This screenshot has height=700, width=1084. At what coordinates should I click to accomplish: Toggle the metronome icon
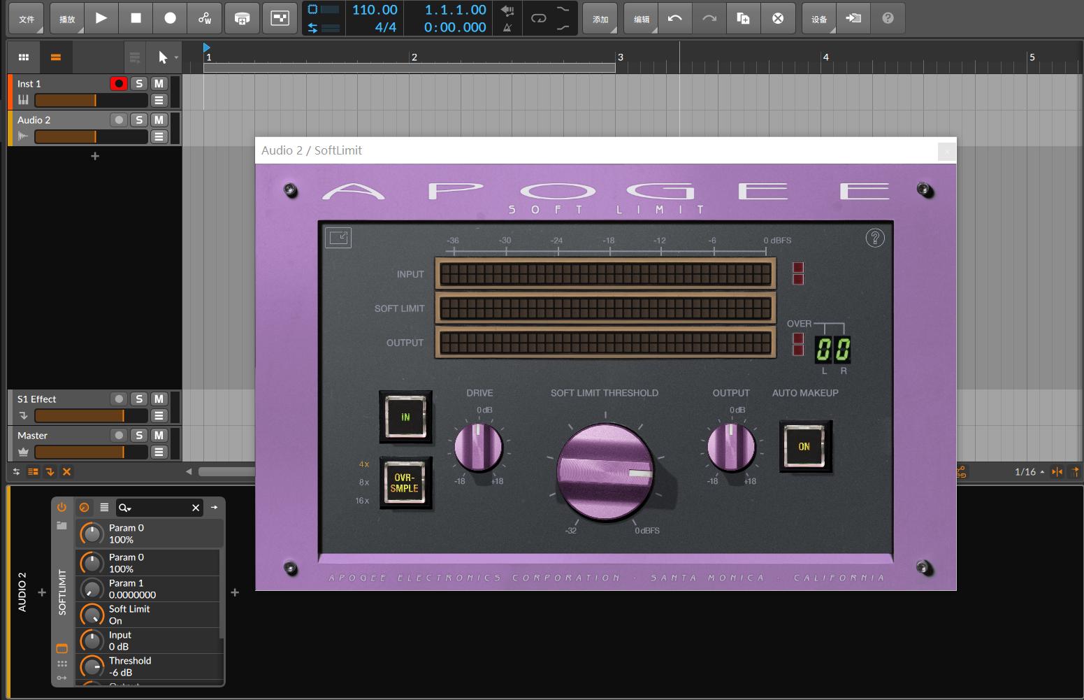pyautogui.click(x=507, y=27)
